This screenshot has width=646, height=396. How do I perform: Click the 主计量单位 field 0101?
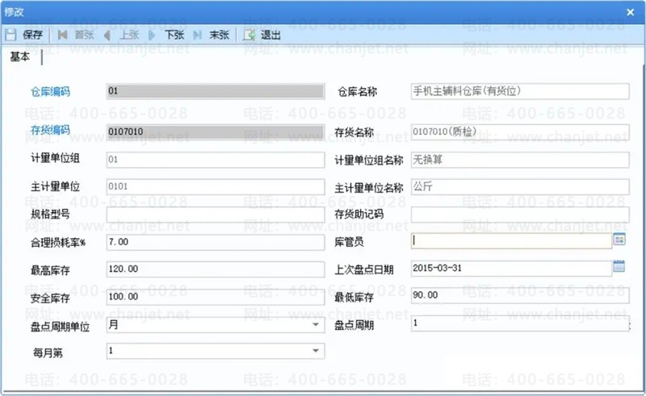[216, 187]
